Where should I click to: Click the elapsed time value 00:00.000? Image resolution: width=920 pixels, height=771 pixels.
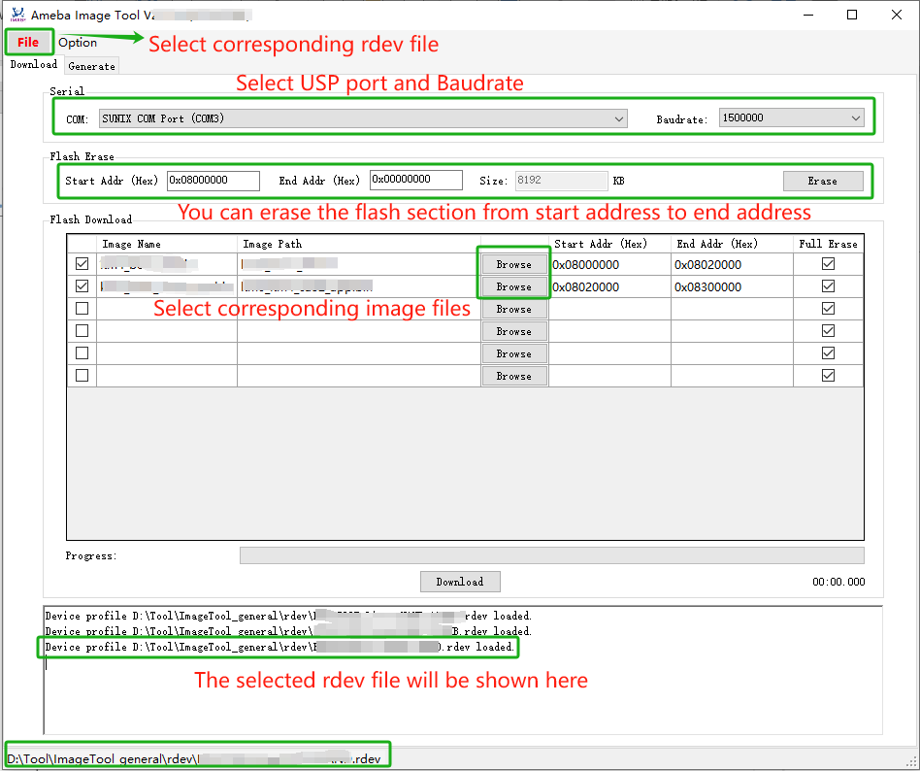coord(838,582)
